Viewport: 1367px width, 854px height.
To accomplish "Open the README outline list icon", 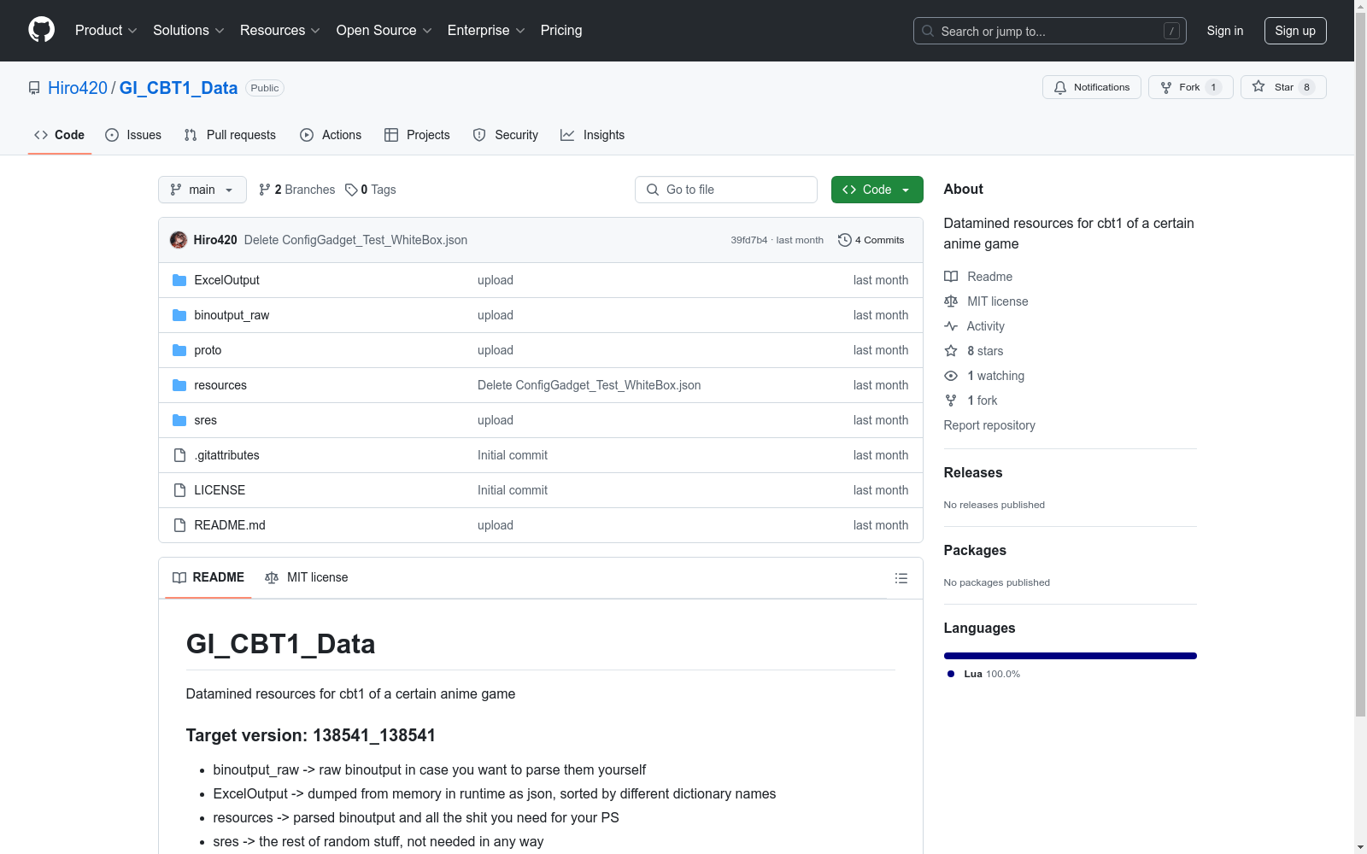I will click(x=901, y=578).
